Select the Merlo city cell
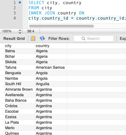Image resolution: width=126 pixels, height=135 pixels. click(20, 128)
